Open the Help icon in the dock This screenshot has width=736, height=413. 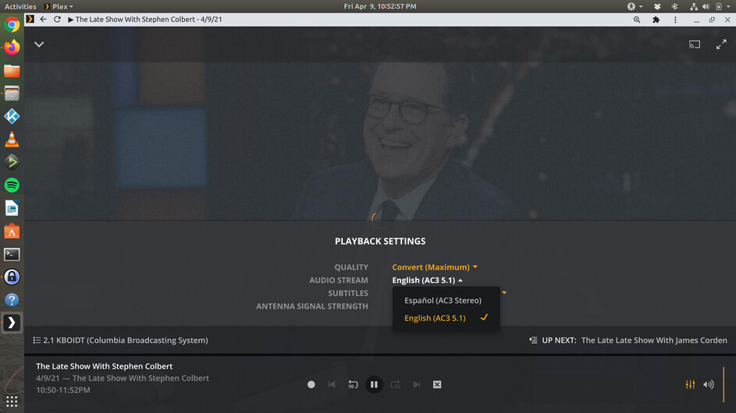point(12,300)
